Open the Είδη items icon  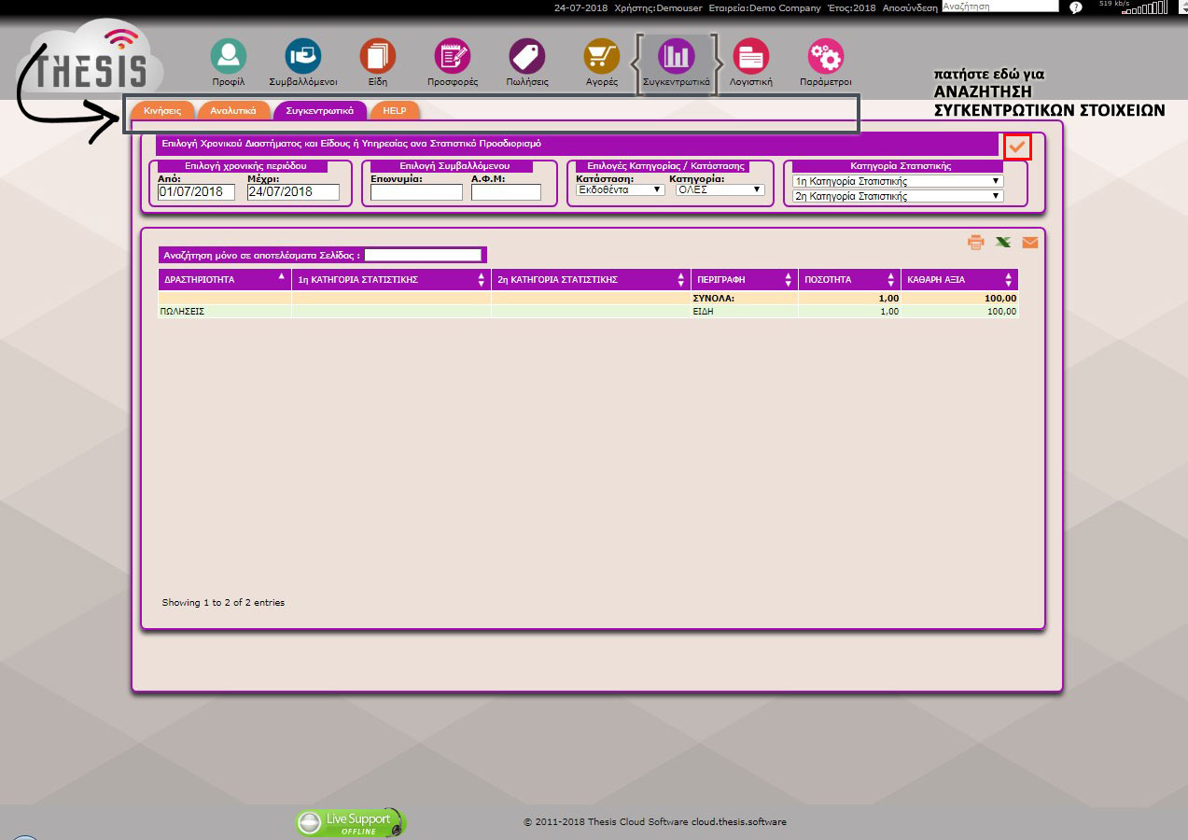coord(378,57)
